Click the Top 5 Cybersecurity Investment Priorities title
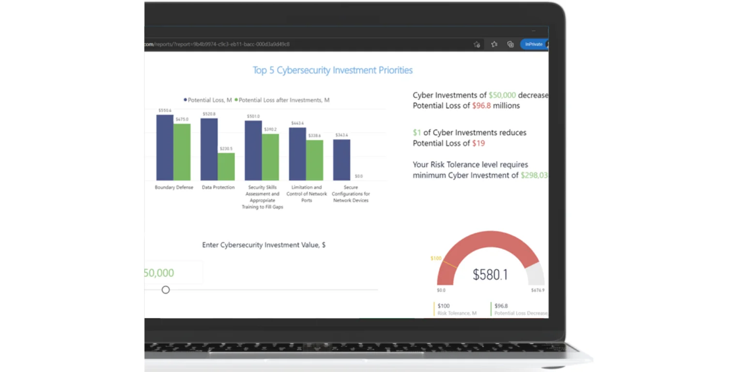Image resolution: width=744 pixels, height=372 pixels. pyautogui.click(x=332, y=70)
